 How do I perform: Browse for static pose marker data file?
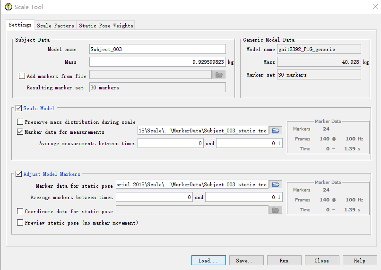[x=276, y=184]
